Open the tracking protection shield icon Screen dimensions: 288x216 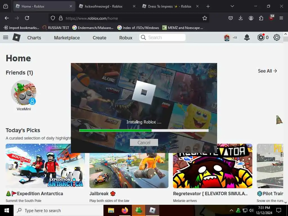pos(53,18)
